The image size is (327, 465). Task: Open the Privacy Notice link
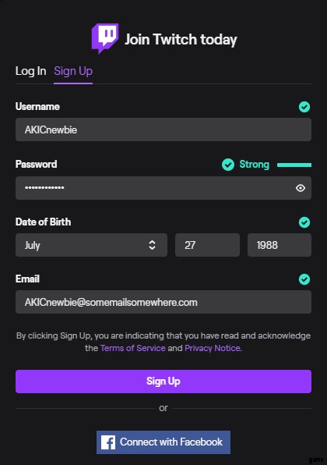click(x=213, y=348)
